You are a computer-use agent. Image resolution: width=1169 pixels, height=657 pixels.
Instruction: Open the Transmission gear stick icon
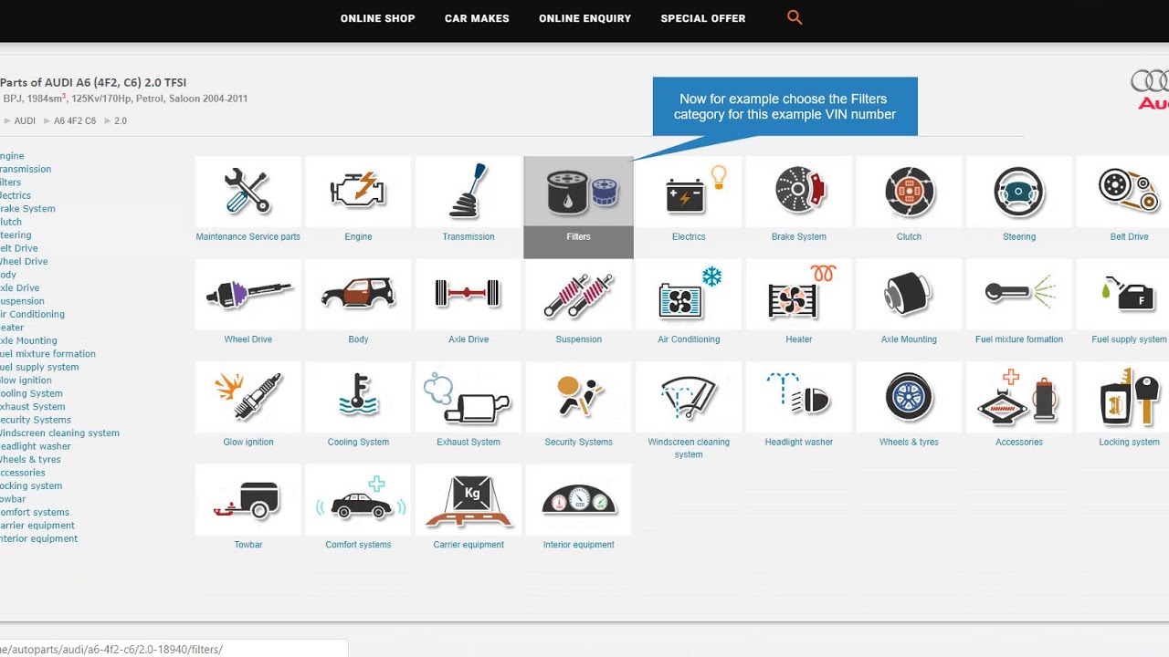point(469,192)
